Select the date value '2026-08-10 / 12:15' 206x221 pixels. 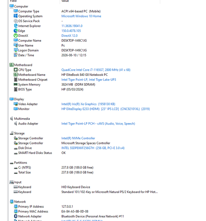[x=74, y=55]
